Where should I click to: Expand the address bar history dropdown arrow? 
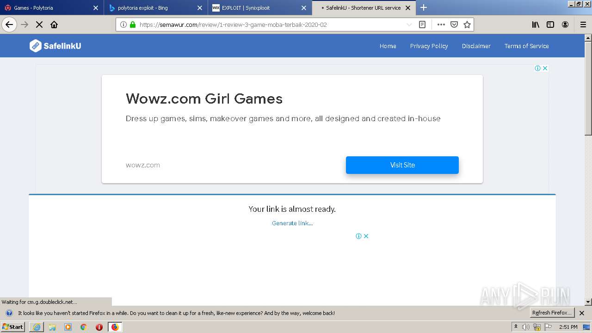click(x=409, y=25)
